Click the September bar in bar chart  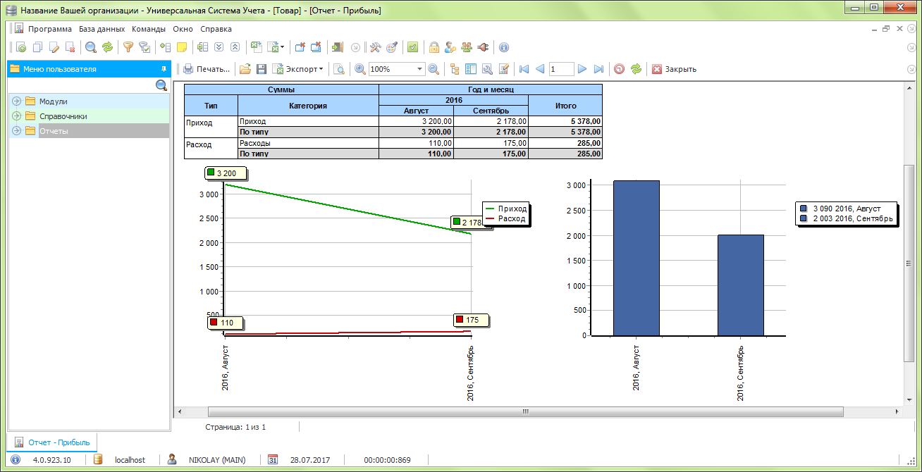point(741,285)
